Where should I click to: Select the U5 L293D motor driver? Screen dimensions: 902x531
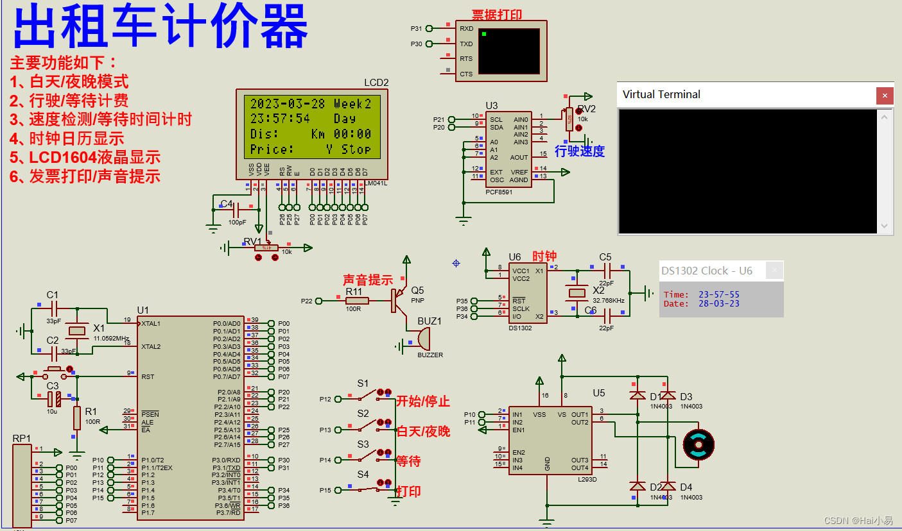[550, 441]
